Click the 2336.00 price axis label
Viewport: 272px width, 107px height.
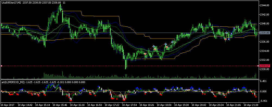[265, 42]
